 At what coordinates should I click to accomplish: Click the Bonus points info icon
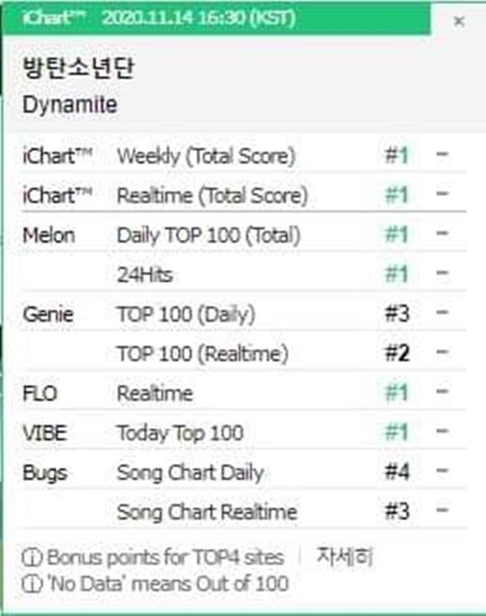click(x=33, y=558)
